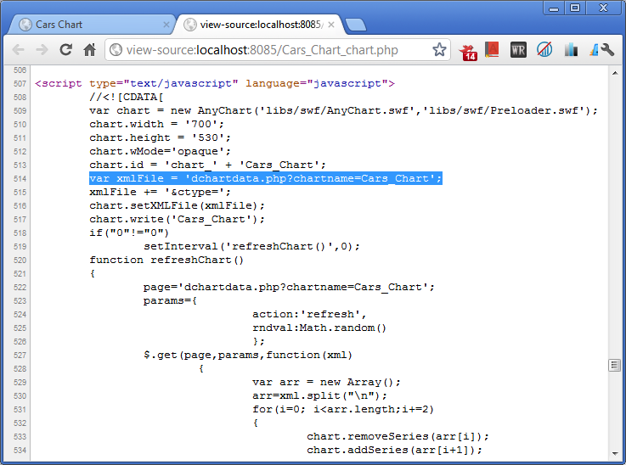Image resolution: width=626 pixels, height=465 pixels.
Task: Click 'setInterval('refreshChart()',0);' line
Action: click(251, 246)
